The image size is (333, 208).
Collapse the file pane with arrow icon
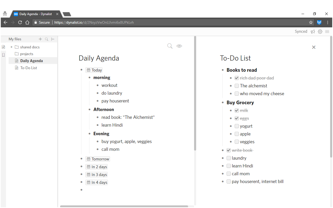[x=53, y=39]
